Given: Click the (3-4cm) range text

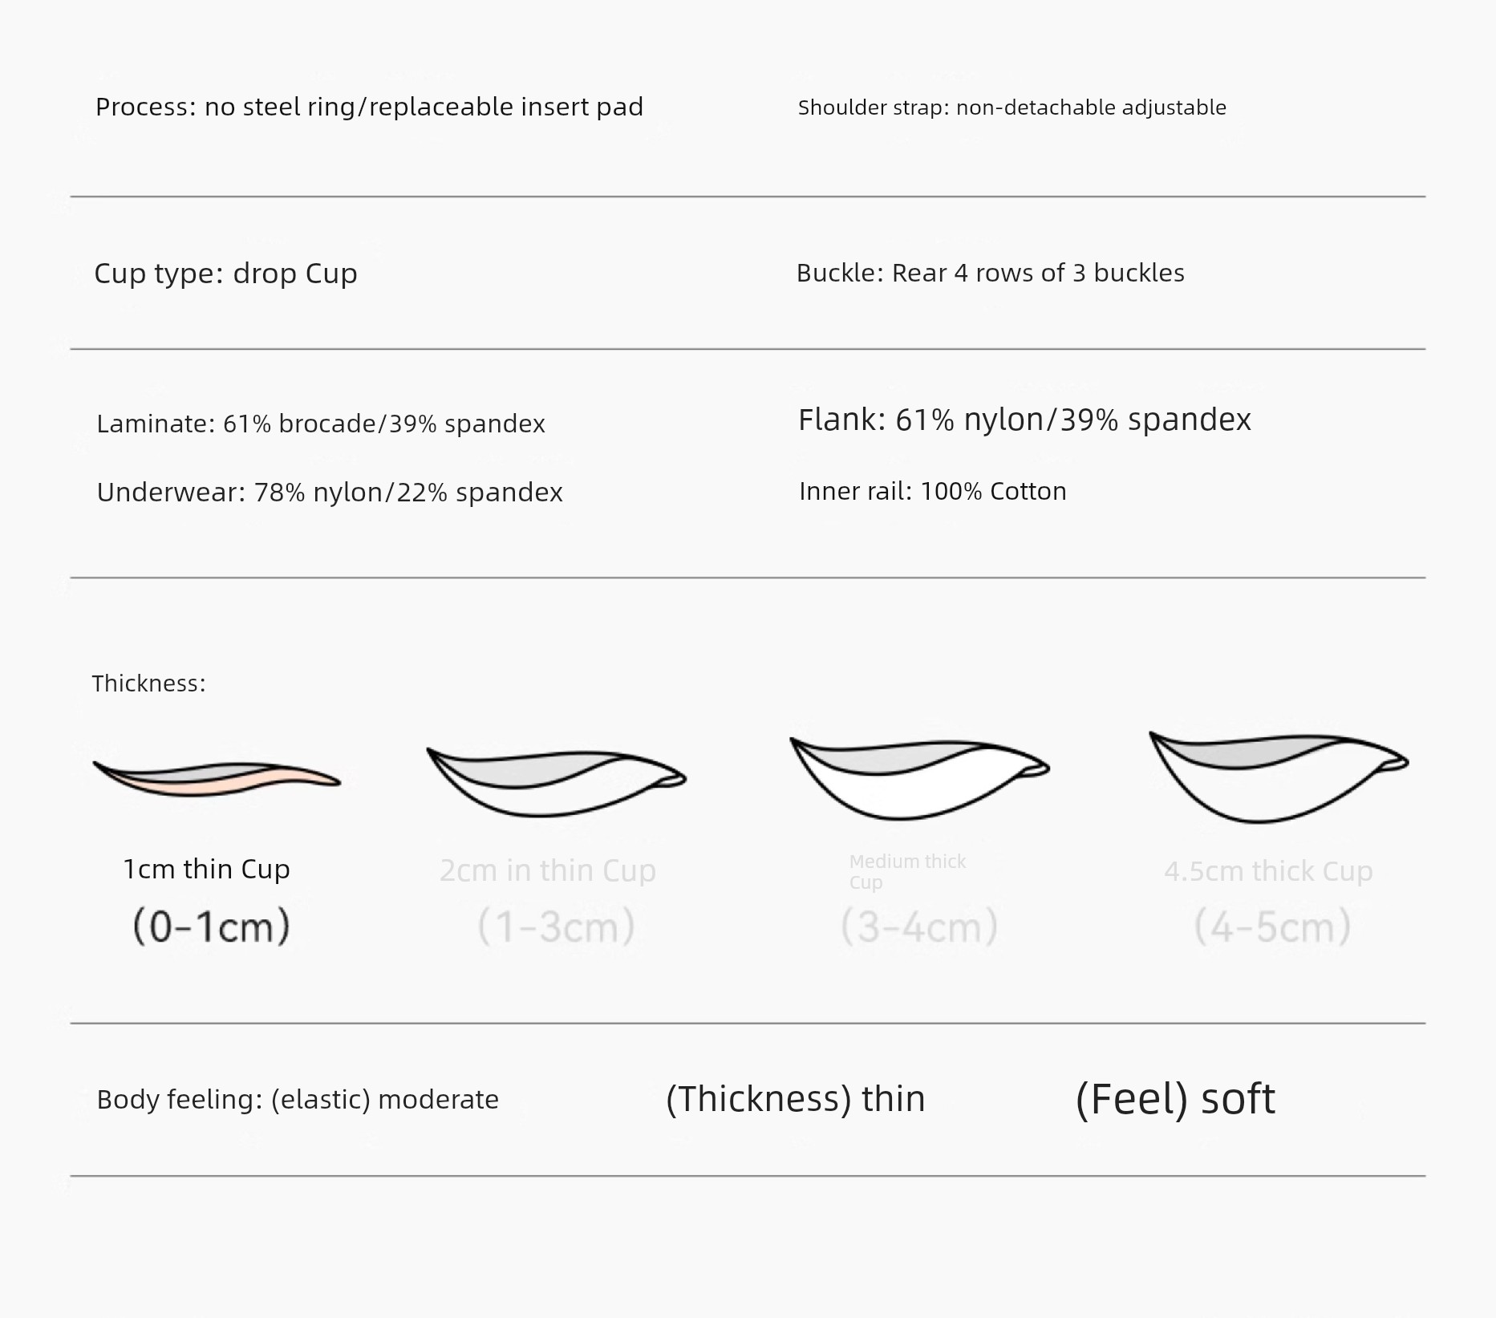Looking at the screenshot, I should (919, 927).
